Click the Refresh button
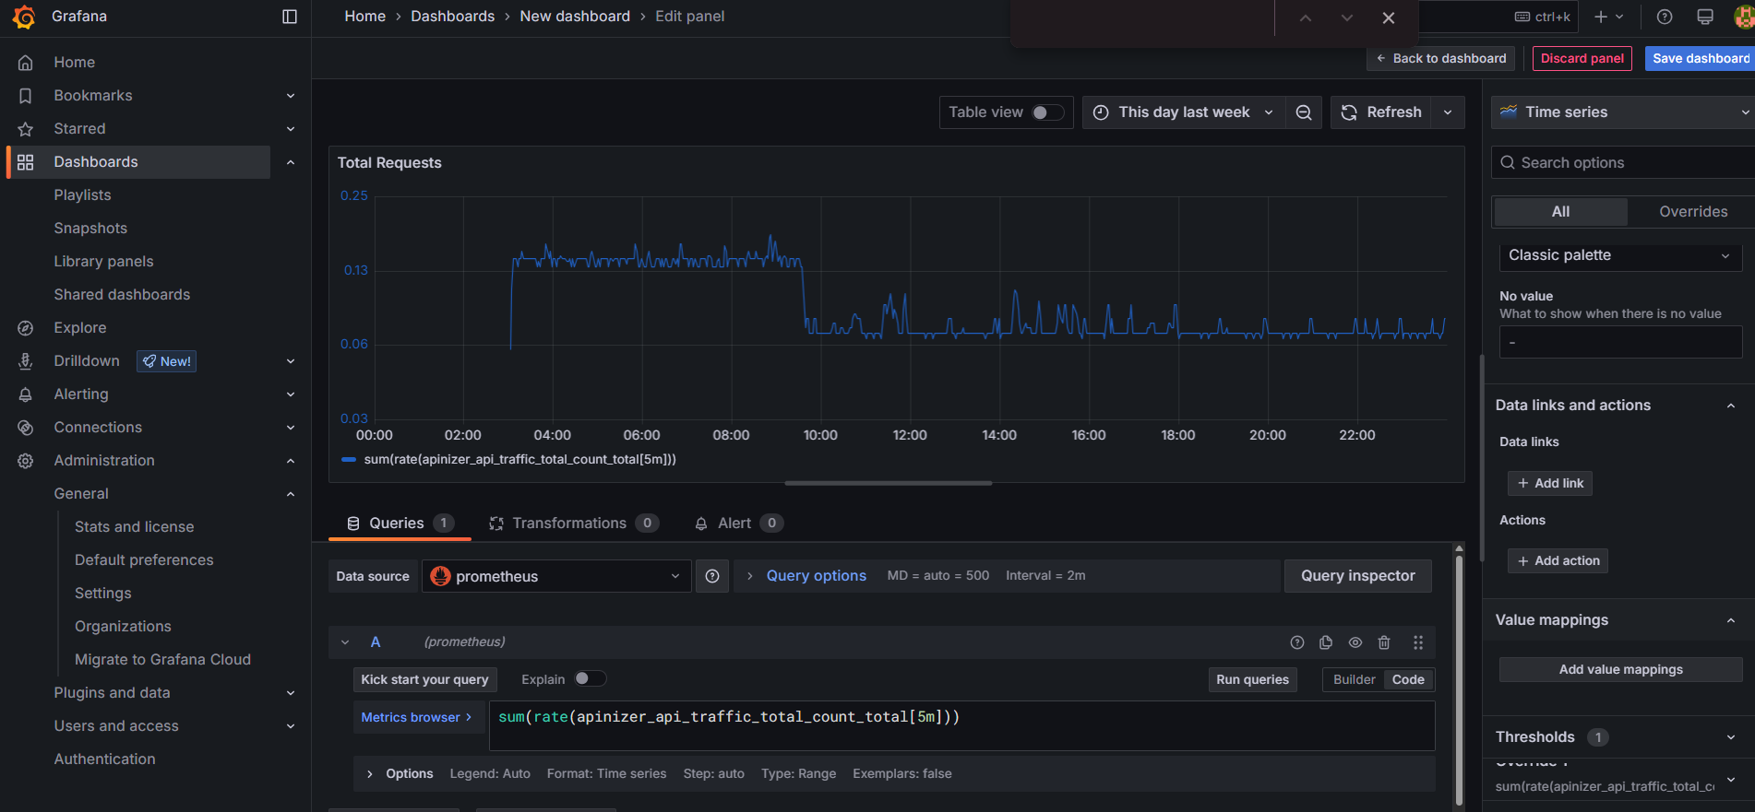Screen dimensions: 1755x812 tap(1381, 112)
